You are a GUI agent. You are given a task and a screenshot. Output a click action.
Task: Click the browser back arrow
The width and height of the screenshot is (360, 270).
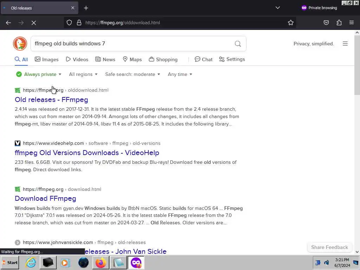pos(8,23)
